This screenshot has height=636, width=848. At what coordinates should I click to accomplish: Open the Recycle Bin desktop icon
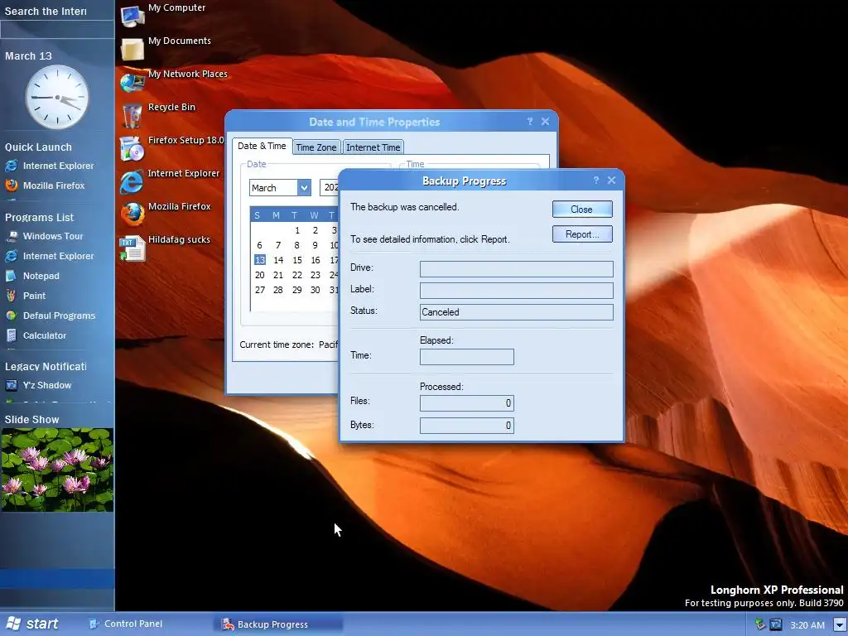133,115
